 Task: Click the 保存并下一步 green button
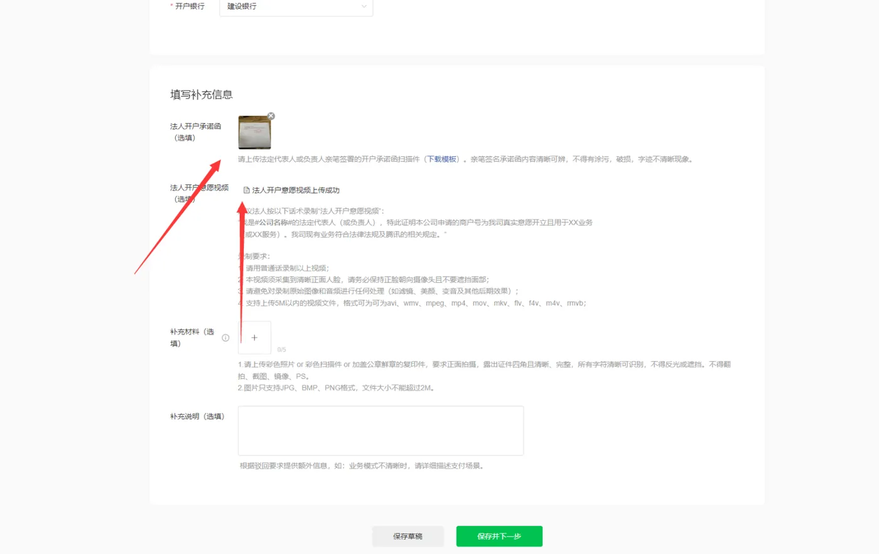[x=499, y=536]
